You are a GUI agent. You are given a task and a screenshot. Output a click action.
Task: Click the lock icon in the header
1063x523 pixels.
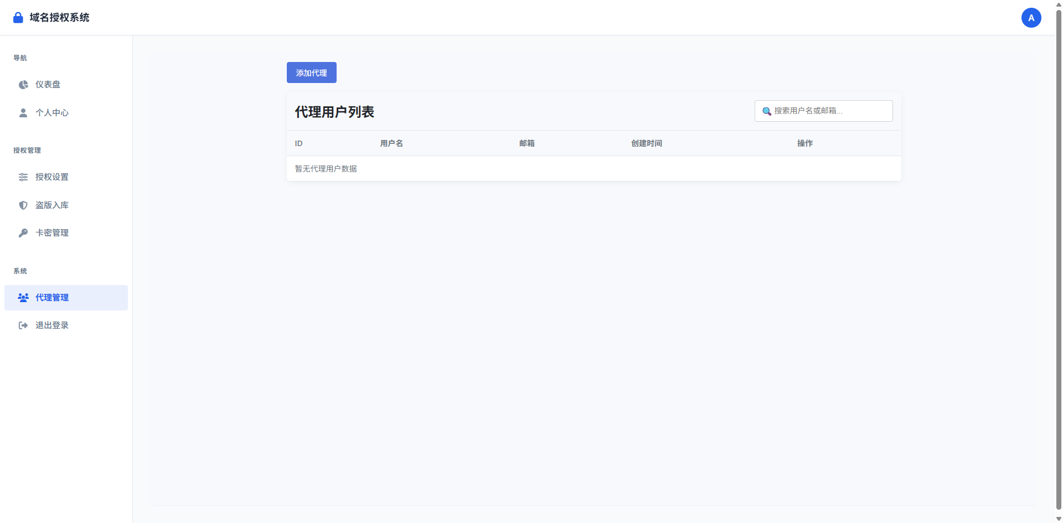pos(18,17)
